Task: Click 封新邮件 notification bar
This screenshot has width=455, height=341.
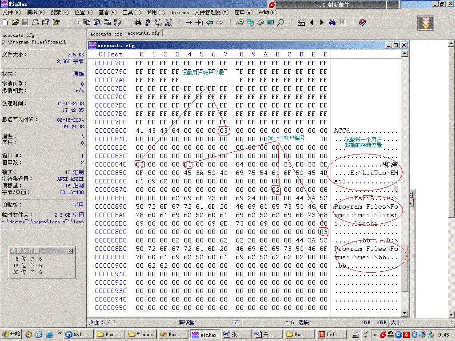Action: tap(335, 4)
